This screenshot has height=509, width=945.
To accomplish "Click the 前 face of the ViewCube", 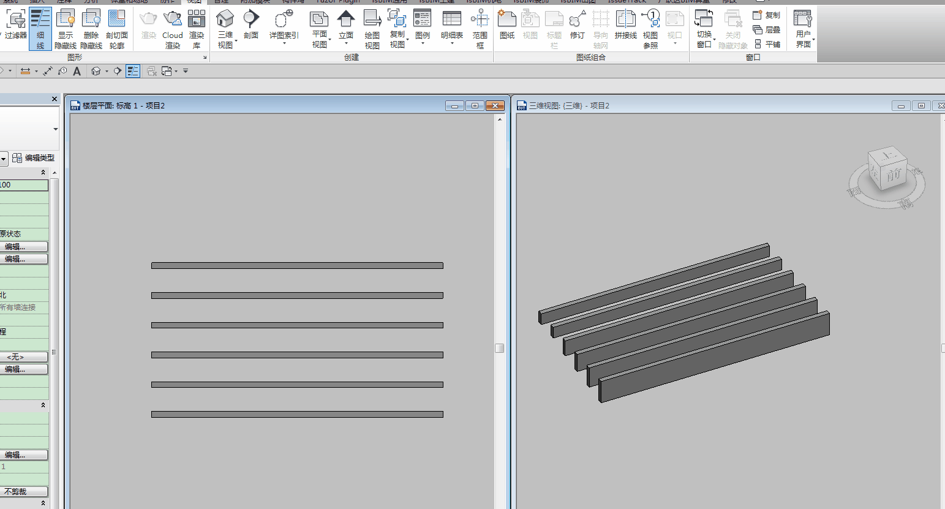I will (894, 176).
